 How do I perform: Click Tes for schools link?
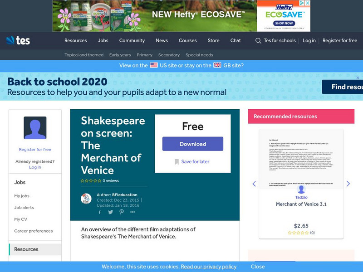tap(280, 40)
